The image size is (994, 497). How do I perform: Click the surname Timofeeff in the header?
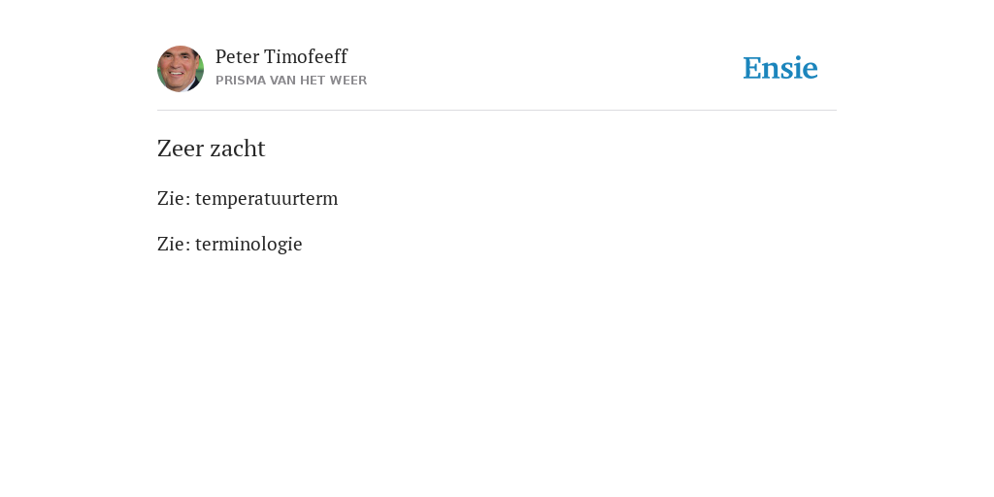tap(306, 56)
